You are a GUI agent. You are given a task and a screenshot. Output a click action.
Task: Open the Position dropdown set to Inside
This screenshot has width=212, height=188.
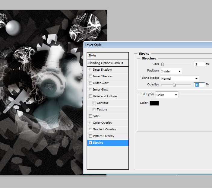click(x=171, y=72)
